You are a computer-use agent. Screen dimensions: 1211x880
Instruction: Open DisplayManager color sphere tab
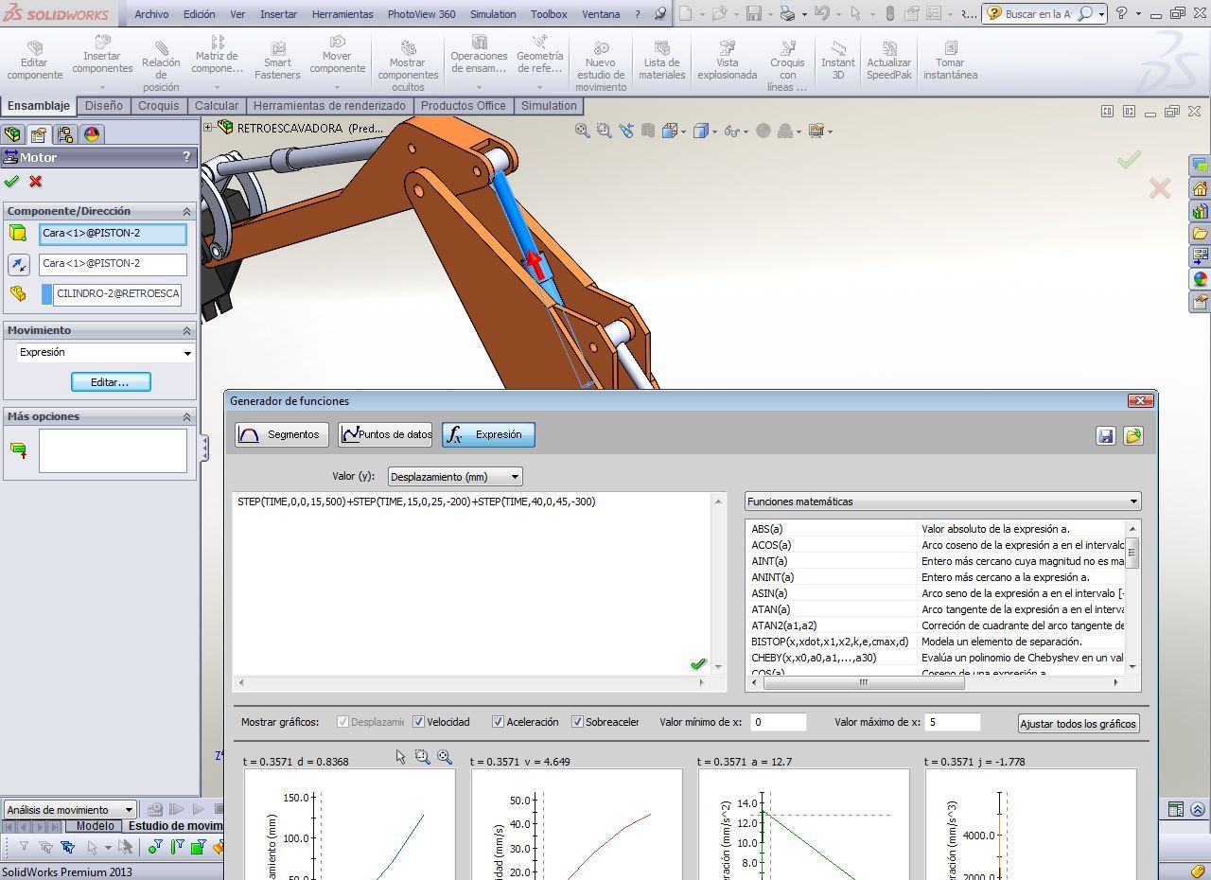92,133
